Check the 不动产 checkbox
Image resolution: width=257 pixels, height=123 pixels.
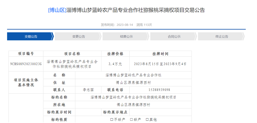pos(111,120)
